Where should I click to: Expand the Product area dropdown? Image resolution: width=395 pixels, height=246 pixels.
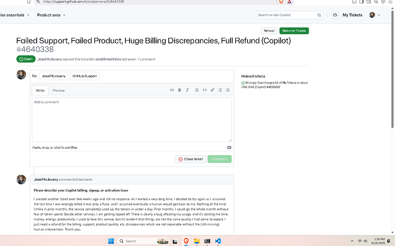[x=51, y=15]
